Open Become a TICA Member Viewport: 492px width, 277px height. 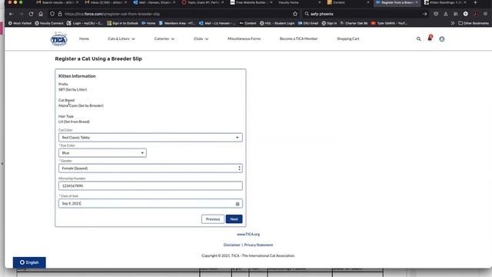(298, 38)
